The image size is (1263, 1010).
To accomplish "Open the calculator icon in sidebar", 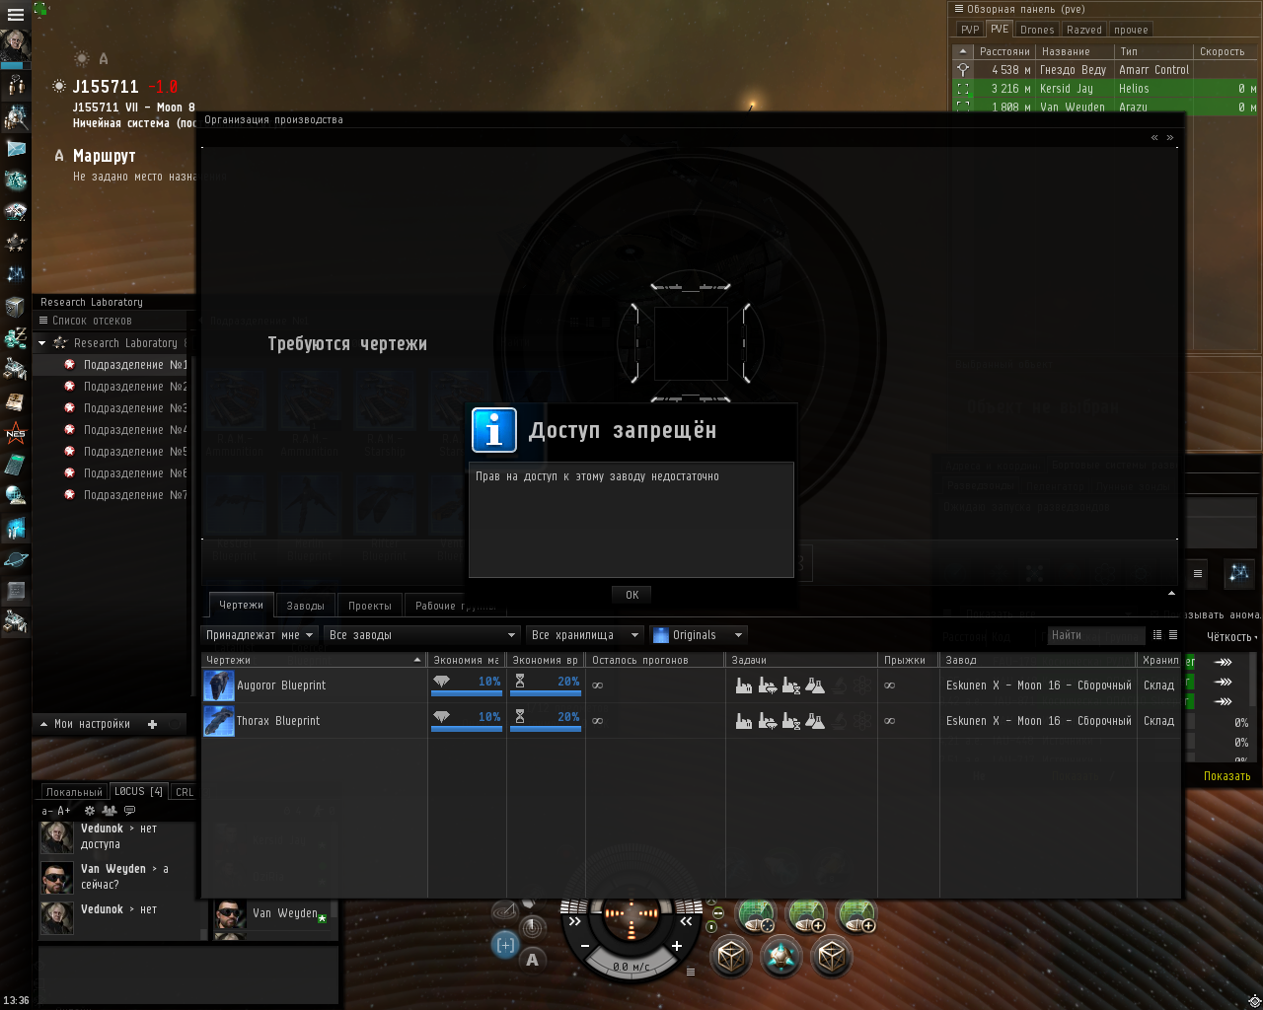I will (x=16, y=465).
